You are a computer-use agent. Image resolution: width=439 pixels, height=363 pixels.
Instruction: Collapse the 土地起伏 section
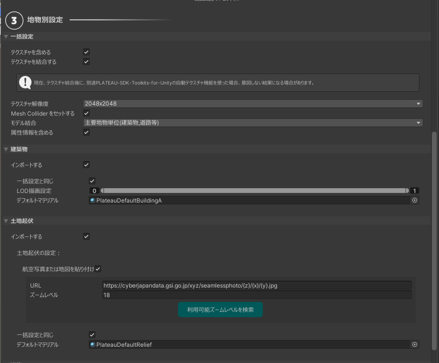coord(6,221)
